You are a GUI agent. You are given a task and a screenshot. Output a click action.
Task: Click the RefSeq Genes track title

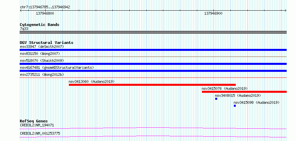pyautogui.click(x=34, y=121)
